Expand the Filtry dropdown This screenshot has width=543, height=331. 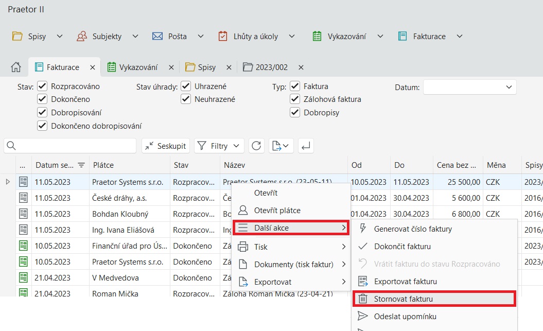(219, 146)
